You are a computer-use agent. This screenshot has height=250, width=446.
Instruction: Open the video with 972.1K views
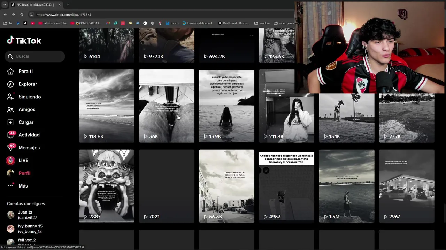click(x=167, y=45)
